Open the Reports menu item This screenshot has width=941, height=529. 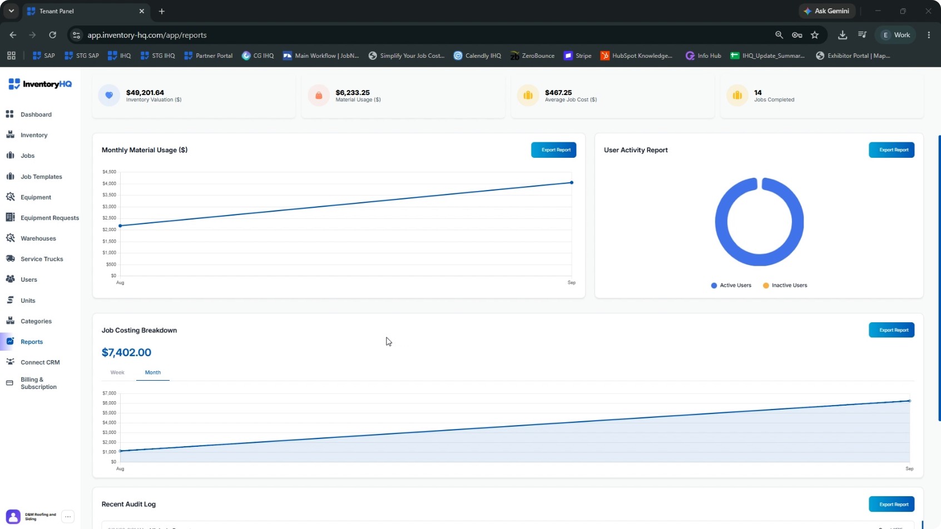(x=32, y=342)
